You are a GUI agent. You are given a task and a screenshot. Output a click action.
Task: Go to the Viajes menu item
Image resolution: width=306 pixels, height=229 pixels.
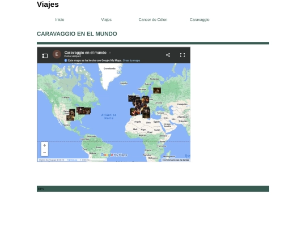click(x=106, y=20)
